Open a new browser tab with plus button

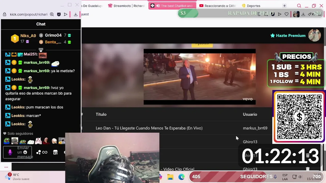point(284,6)
